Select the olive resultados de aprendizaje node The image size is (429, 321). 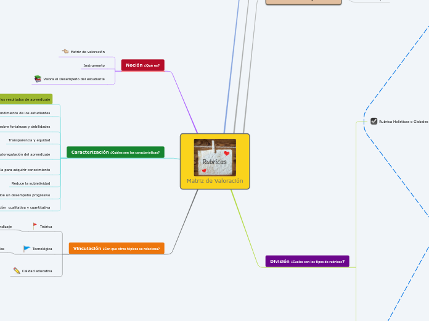click(26, 99)
